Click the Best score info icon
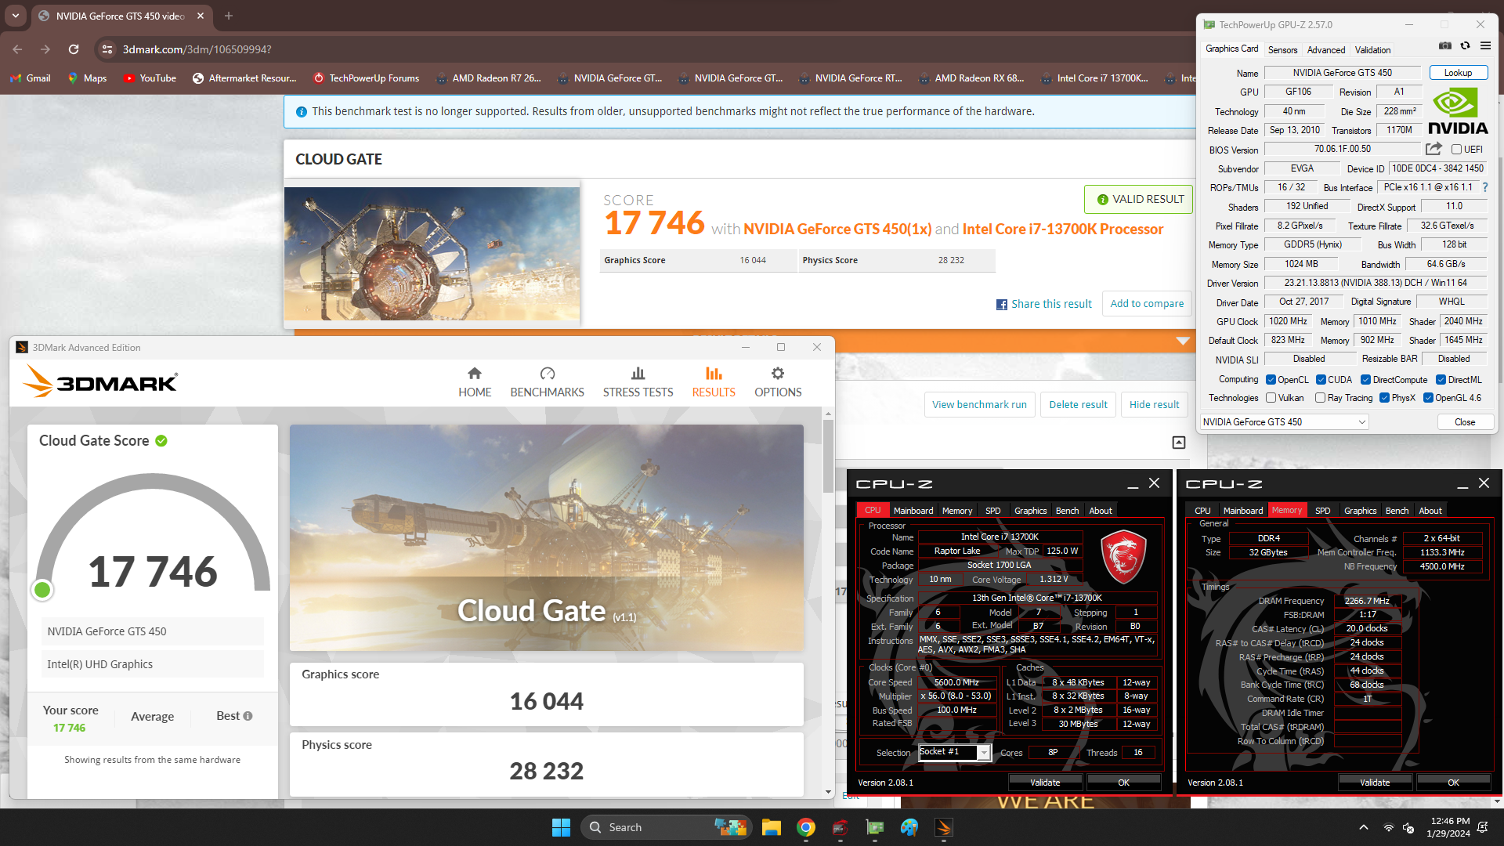Viewport: 1504px width, 846px height. tap(248, 716)
